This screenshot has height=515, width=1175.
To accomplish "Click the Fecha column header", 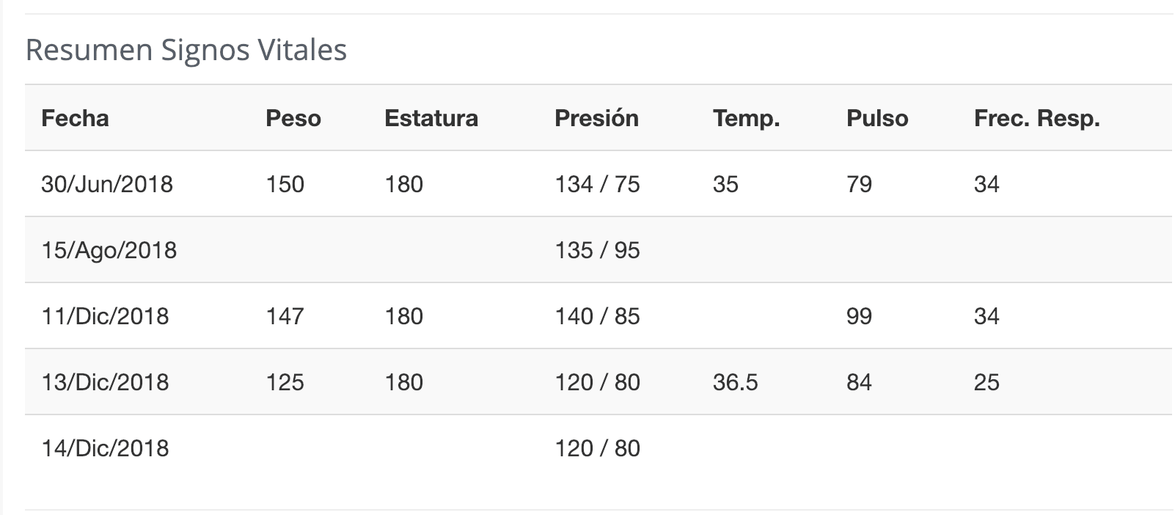I will pyautogui.click(x=75, y=118).
